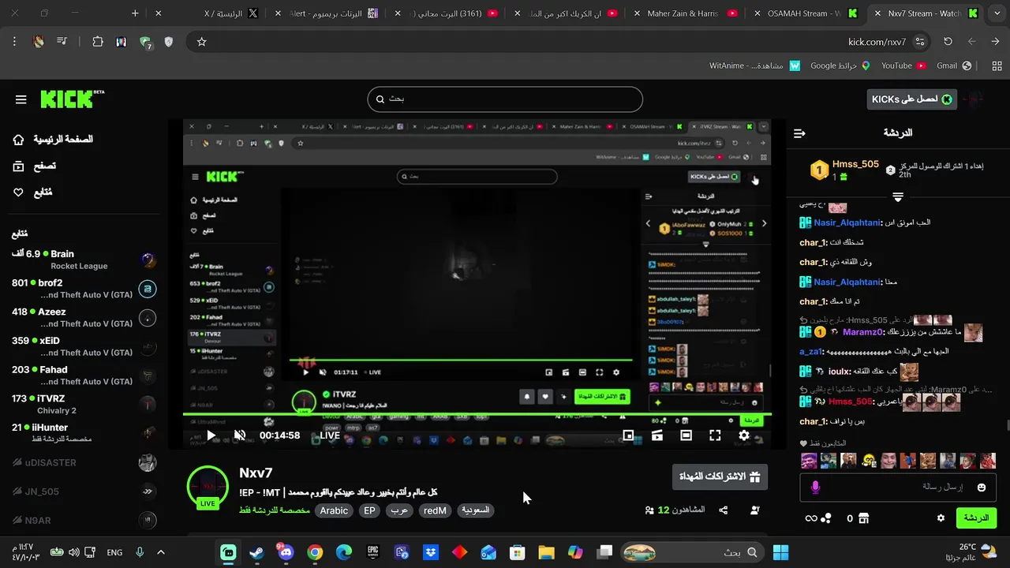Open the Brain channel in the sidebar
This screenshot has height=568, width=1010.
pos(83,260)
